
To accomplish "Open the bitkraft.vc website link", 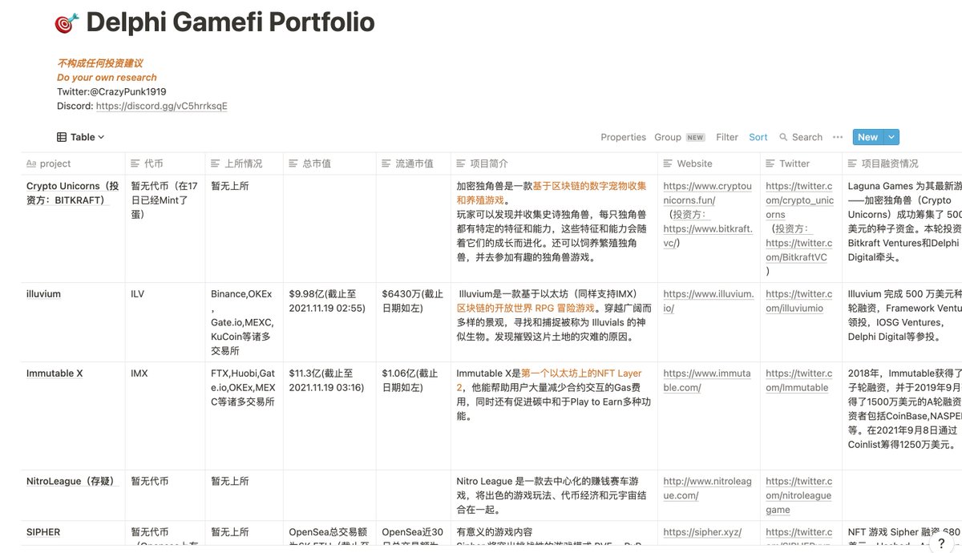I will click(x=708, y=236).
